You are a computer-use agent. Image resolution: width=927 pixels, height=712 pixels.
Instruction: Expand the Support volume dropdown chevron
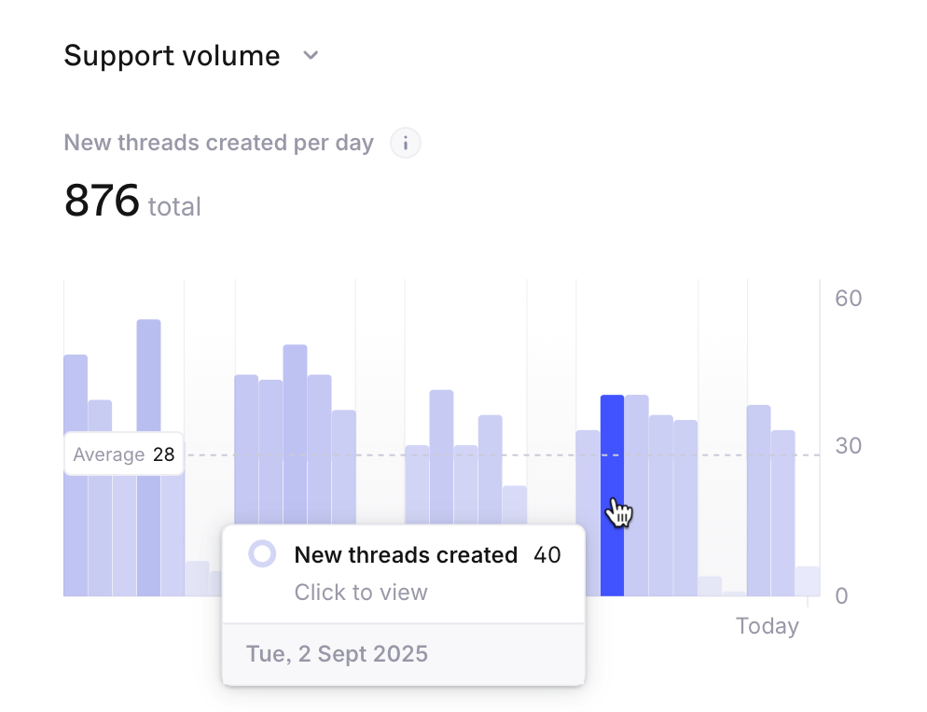point(311,56)
